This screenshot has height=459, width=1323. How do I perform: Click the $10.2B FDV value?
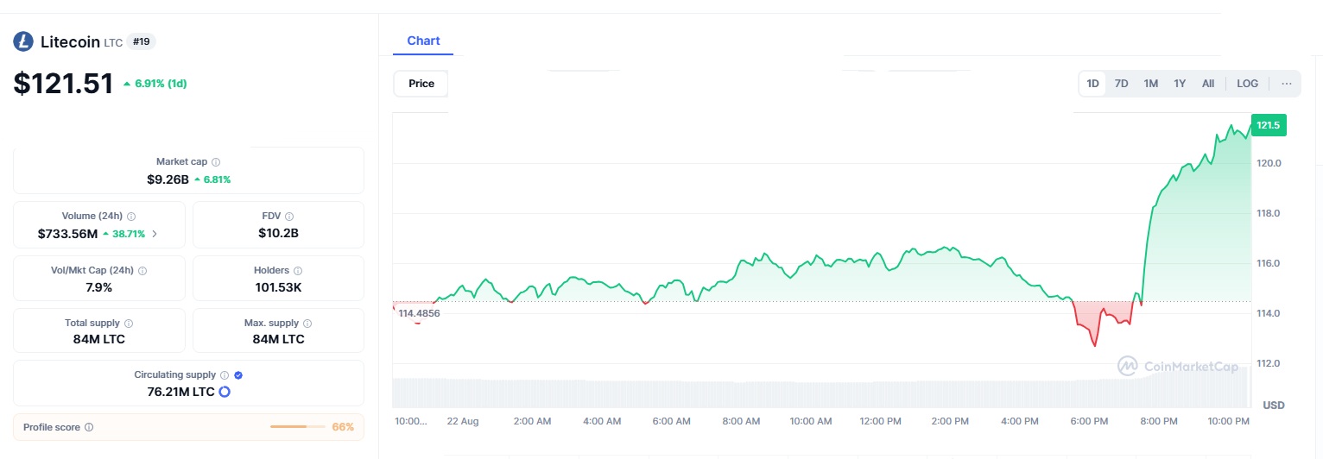(x=278, y=233)
